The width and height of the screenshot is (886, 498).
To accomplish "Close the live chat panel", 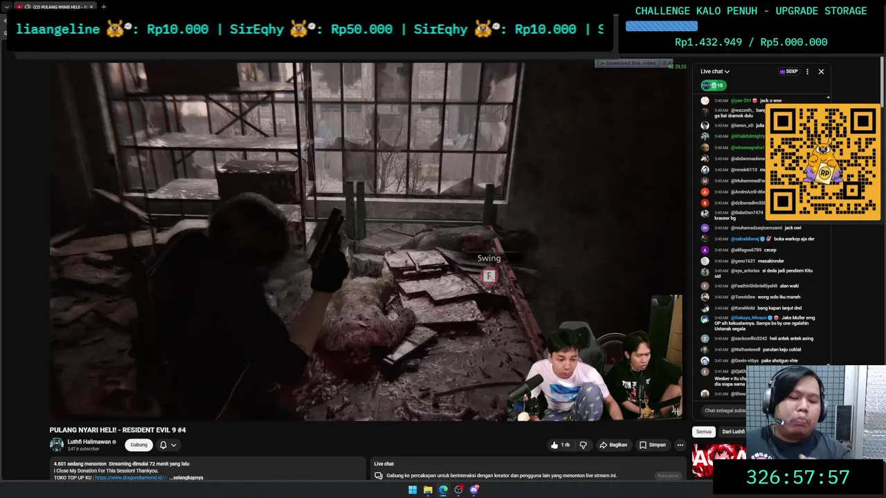I will pos(821,71).
